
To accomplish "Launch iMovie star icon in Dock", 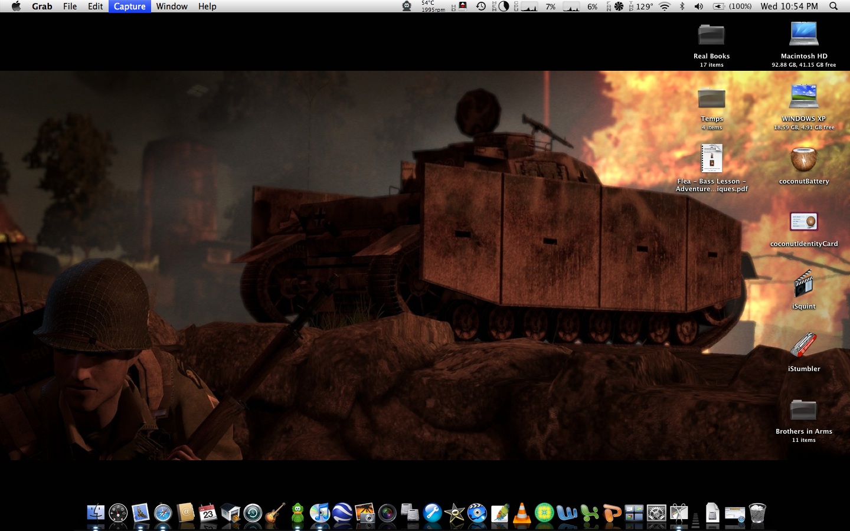I will [x=455, y=513].
